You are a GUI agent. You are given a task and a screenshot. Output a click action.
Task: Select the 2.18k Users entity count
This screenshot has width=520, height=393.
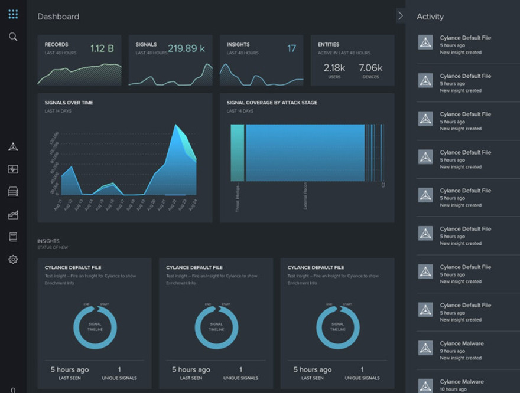pyautogui.click(x=334, y=71)
